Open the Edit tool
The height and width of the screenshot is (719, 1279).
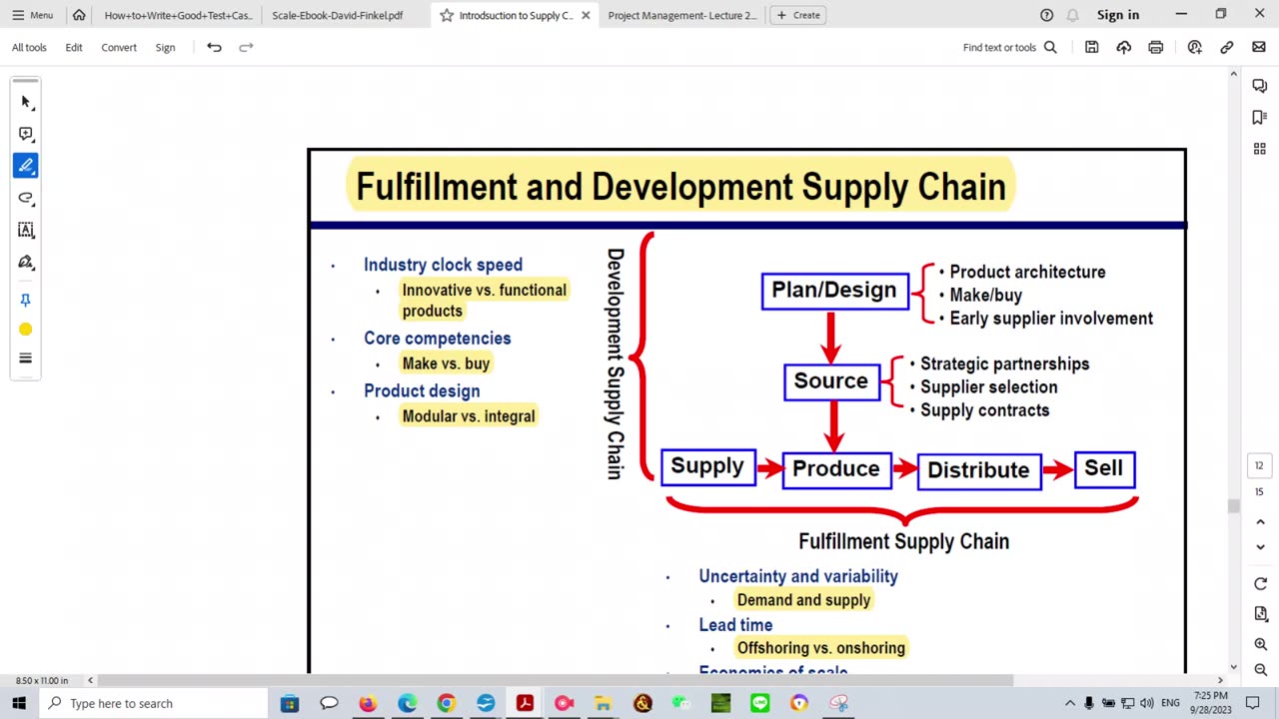point(74,47)
